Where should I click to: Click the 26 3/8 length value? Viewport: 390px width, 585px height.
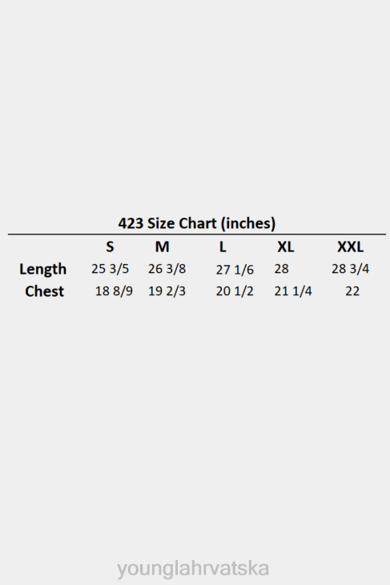[x=167, y=269]
